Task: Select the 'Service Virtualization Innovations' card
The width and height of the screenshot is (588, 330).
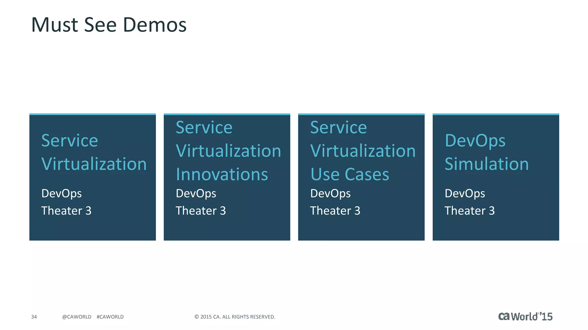Action: point(227,177)
